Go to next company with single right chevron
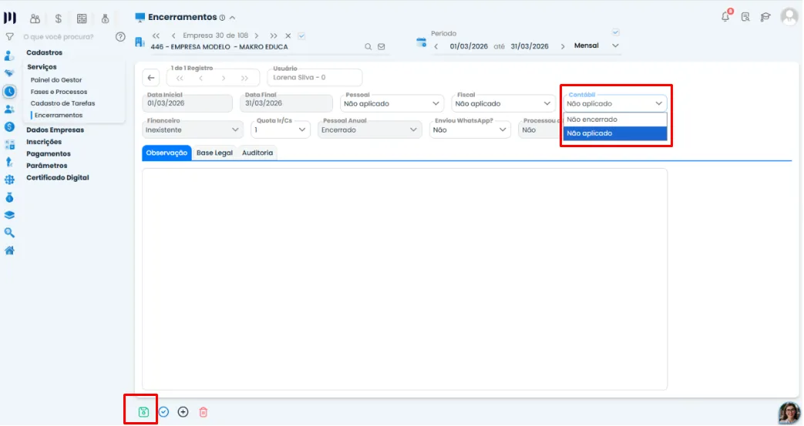 point(257,36)
